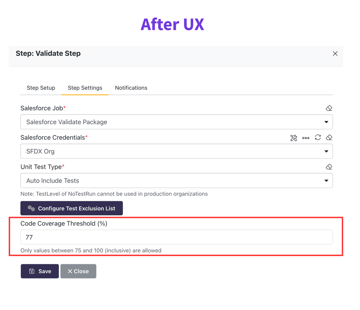Refresh the Salesforce Credentials list
Image resolution: width=360 pixels, height=310 pixels.
pyautogui.click(x=318, y=137)
